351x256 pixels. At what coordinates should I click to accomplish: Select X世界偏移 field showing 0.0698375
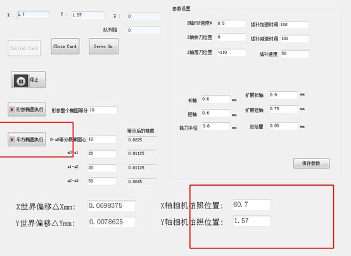click(x=112, y=206)
